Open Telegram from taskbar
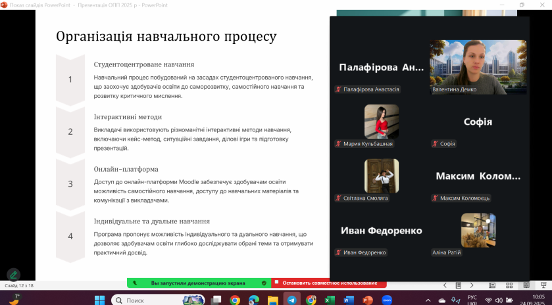Viewport: 552px width, 305px height. [x=292, y=300]
